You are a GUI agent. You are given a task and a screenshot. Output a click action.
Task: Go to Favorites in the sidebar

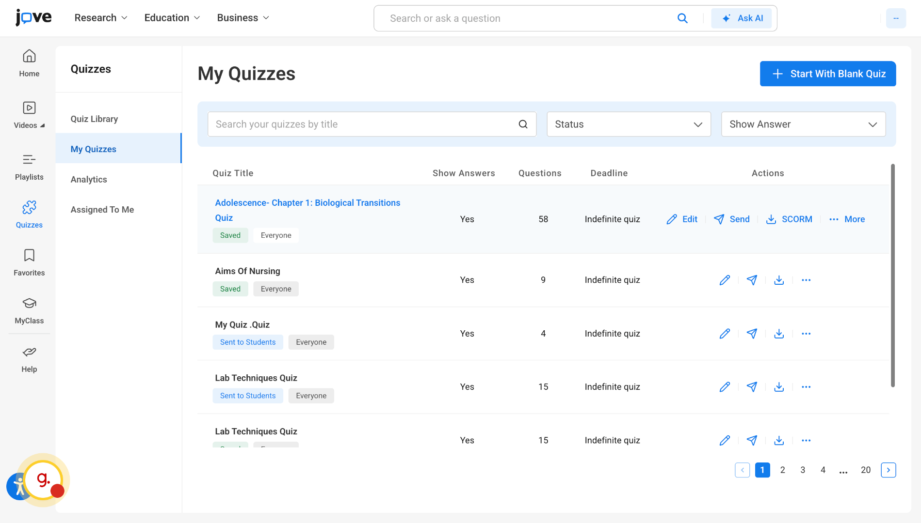click(29, 263)
